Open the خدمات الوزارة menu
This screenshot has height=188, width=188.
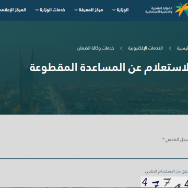point(52,10)
